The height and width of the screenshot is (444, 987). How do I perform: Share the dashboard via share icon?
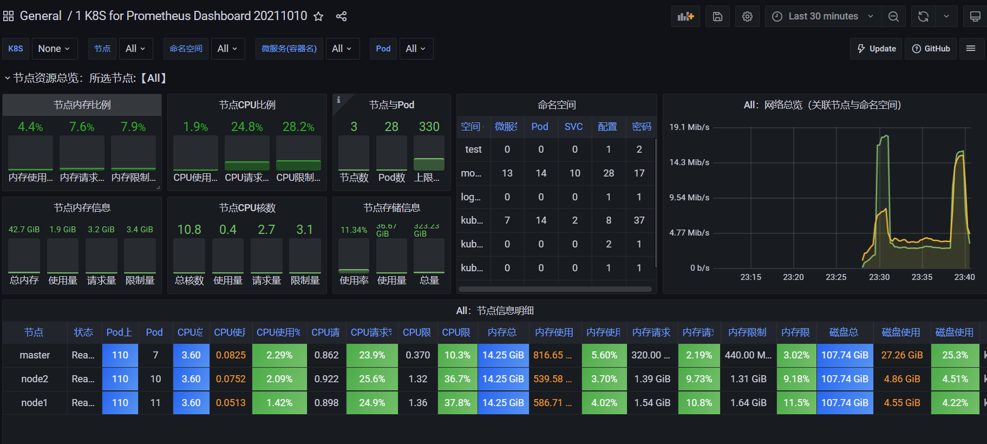(341, 16)
